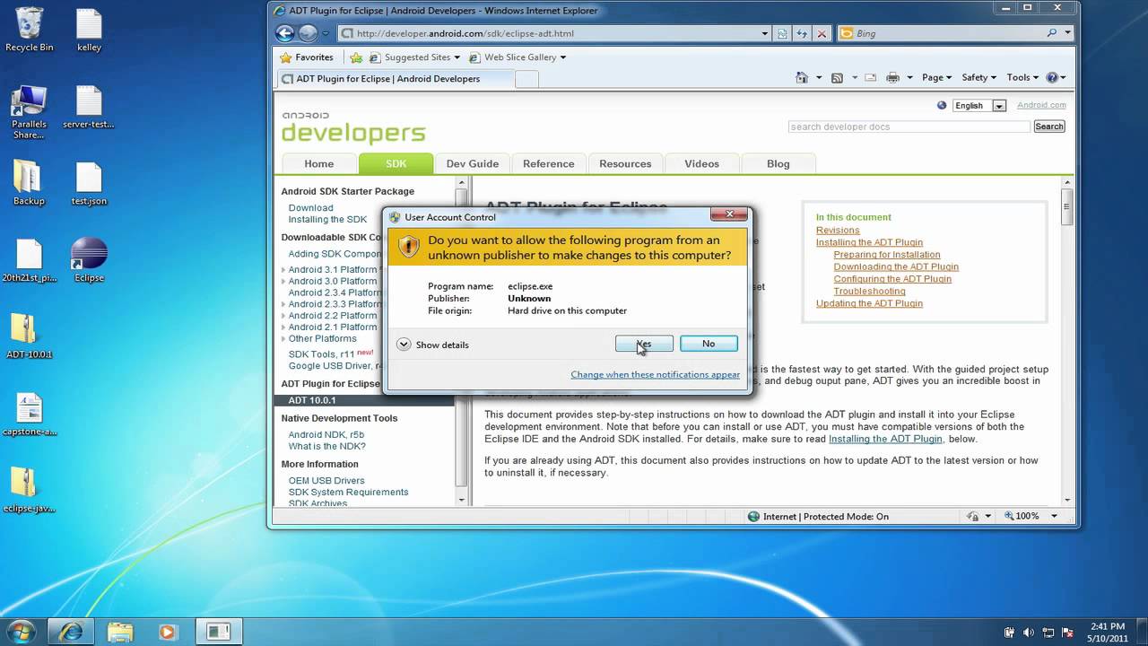Switch to the Resources tab

(x=625, y=163)
